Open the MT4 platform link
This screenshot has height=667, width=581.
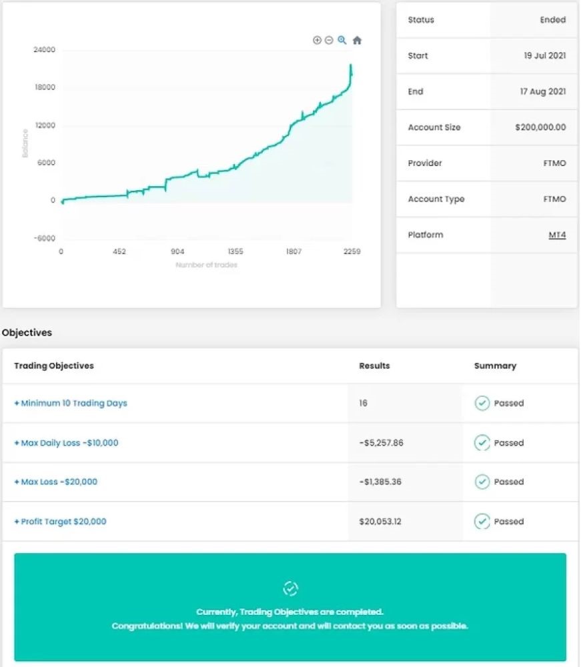[x=557, y=235]
